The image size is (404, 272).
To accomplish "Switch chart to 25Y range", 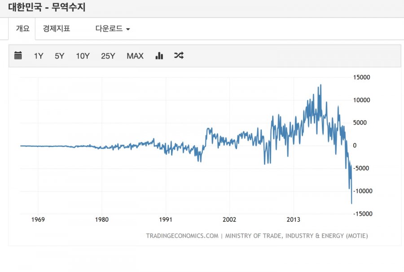I will pos(108,56).
